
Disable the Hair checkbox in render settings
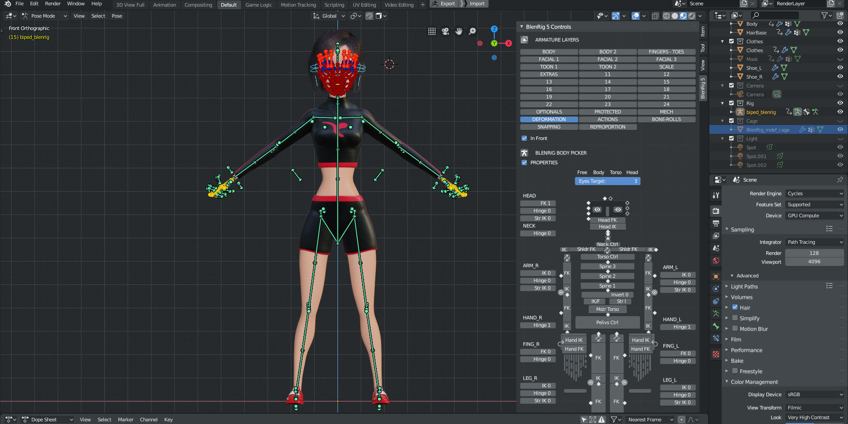point(735,307)
